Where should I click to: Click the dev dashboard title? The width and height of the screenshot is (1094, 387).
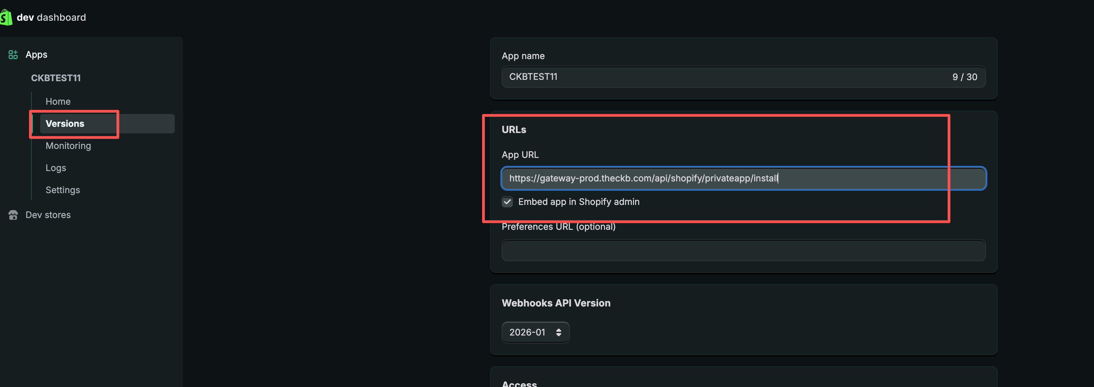pos(51,17)
